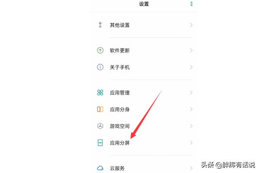Expand the 应用管理 row chevron
This screenshot has height=173, width=260.
click(x=191, y=93)
